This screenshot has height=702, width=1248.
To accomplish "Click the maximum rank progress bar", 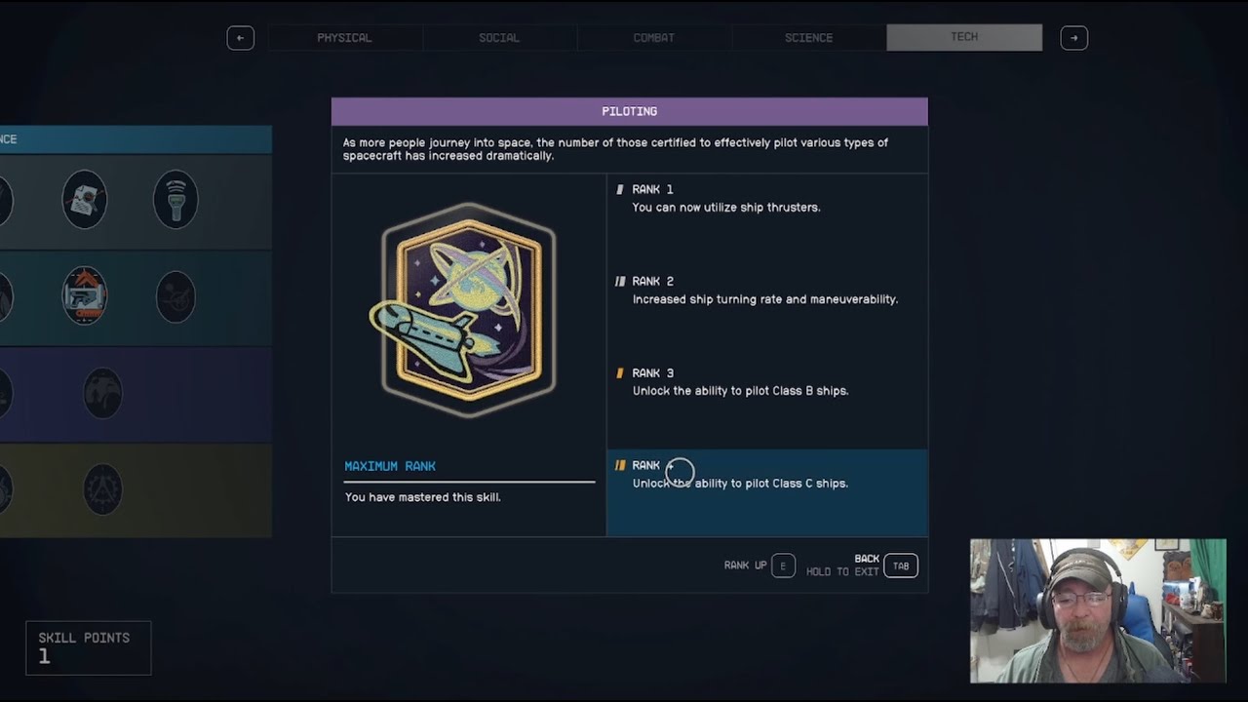I will point(469,482).
